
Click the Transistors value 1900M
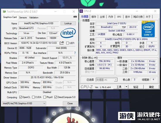(53, 38)
